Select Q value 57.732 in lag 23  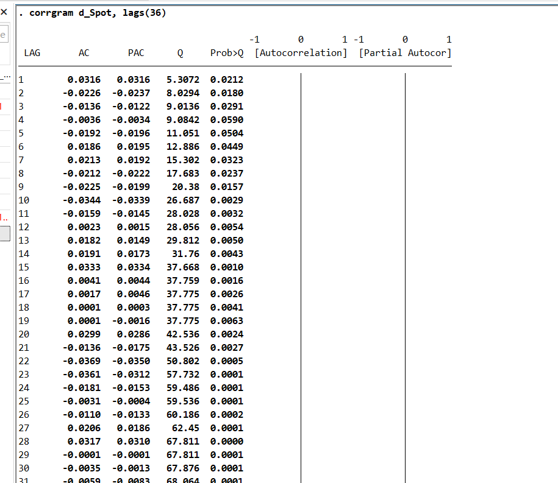coord(183,375)
